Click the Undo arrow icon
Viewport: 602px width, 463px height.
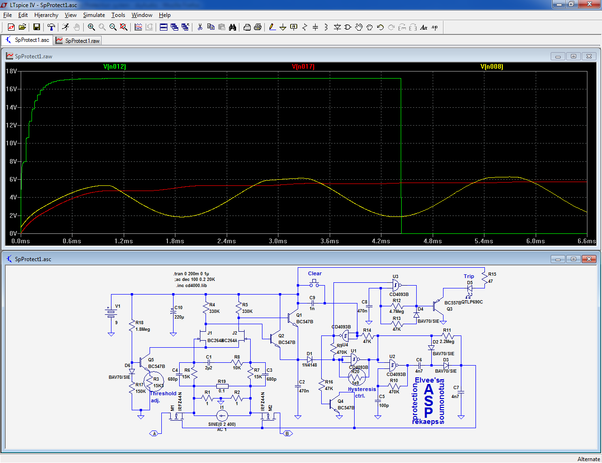pos(380,27)
